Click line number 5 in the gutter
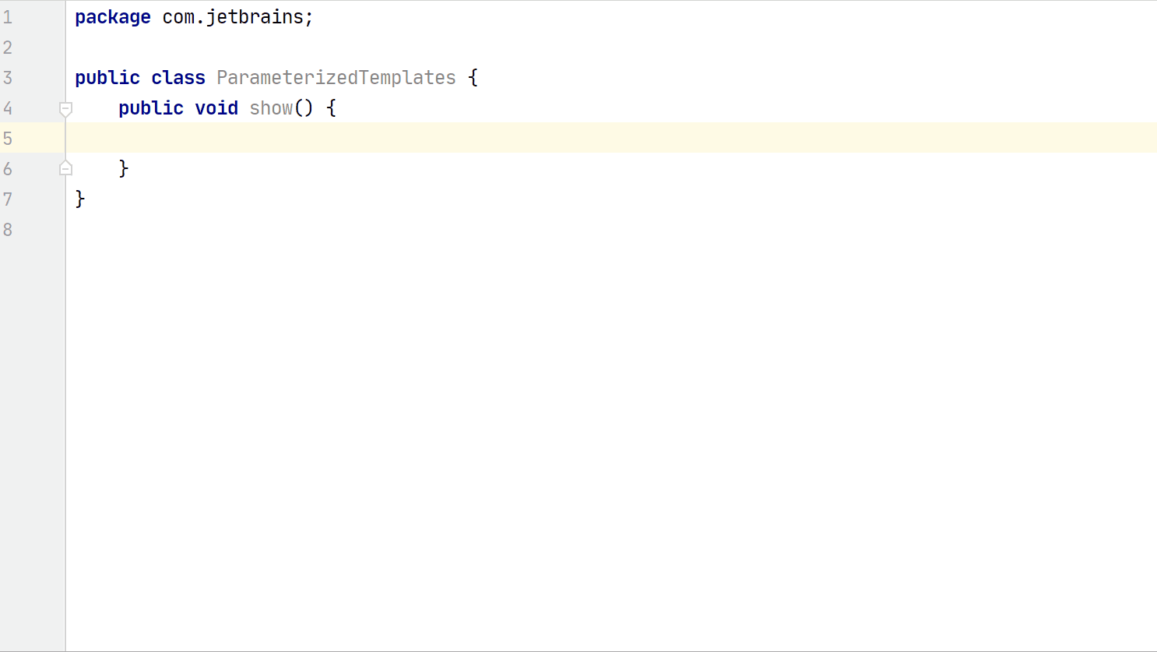 click(8, 139)
